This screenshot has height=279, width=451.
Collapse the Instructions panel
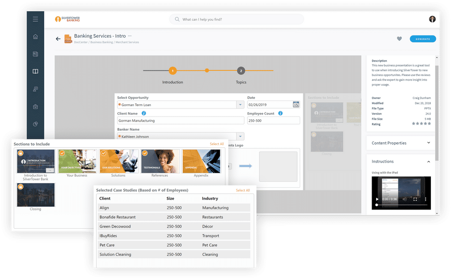click(x=428, y=162)
